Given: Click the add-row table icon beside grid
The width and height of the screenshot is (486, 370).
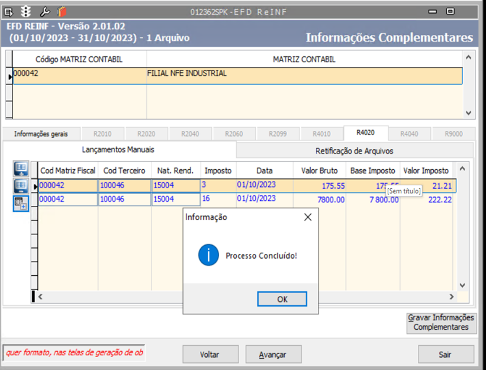Looking at the screenshot, I should (21, 204).
